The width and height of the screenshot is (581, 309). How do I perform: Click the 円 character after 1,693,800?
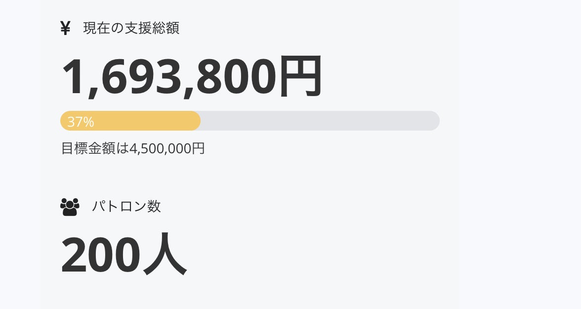(x=300, y=77)
